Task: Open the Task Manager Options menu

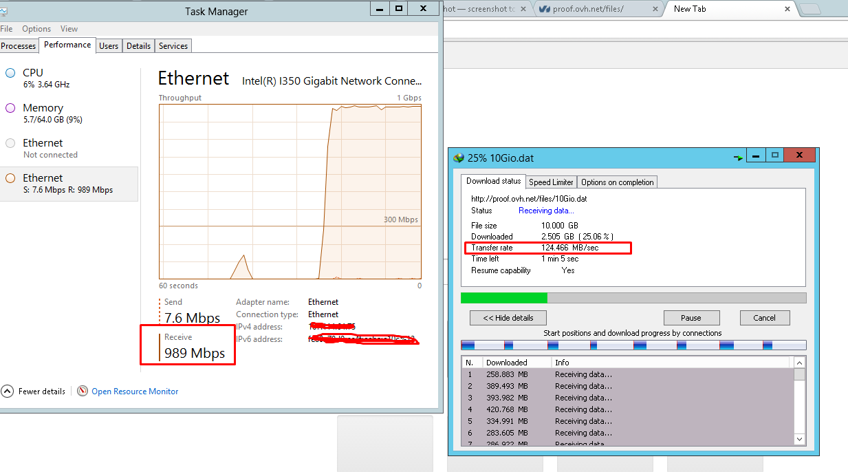Action: tap(36, 29)
